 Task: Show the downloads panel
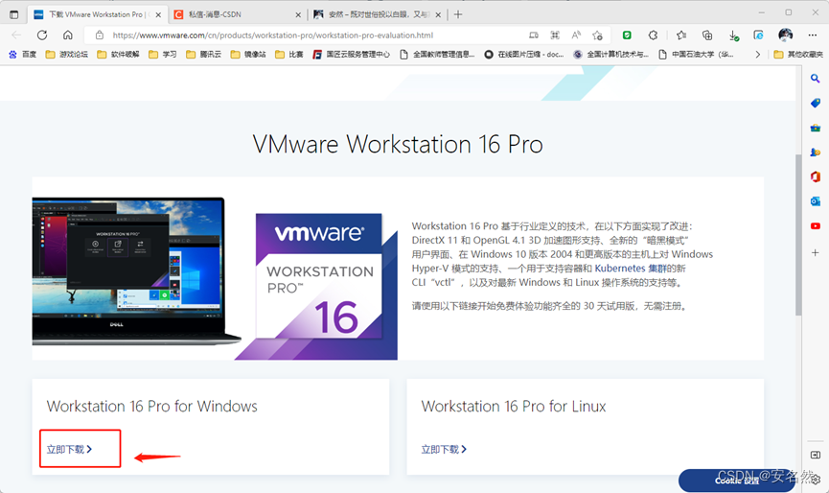click(x=733, y=35)
